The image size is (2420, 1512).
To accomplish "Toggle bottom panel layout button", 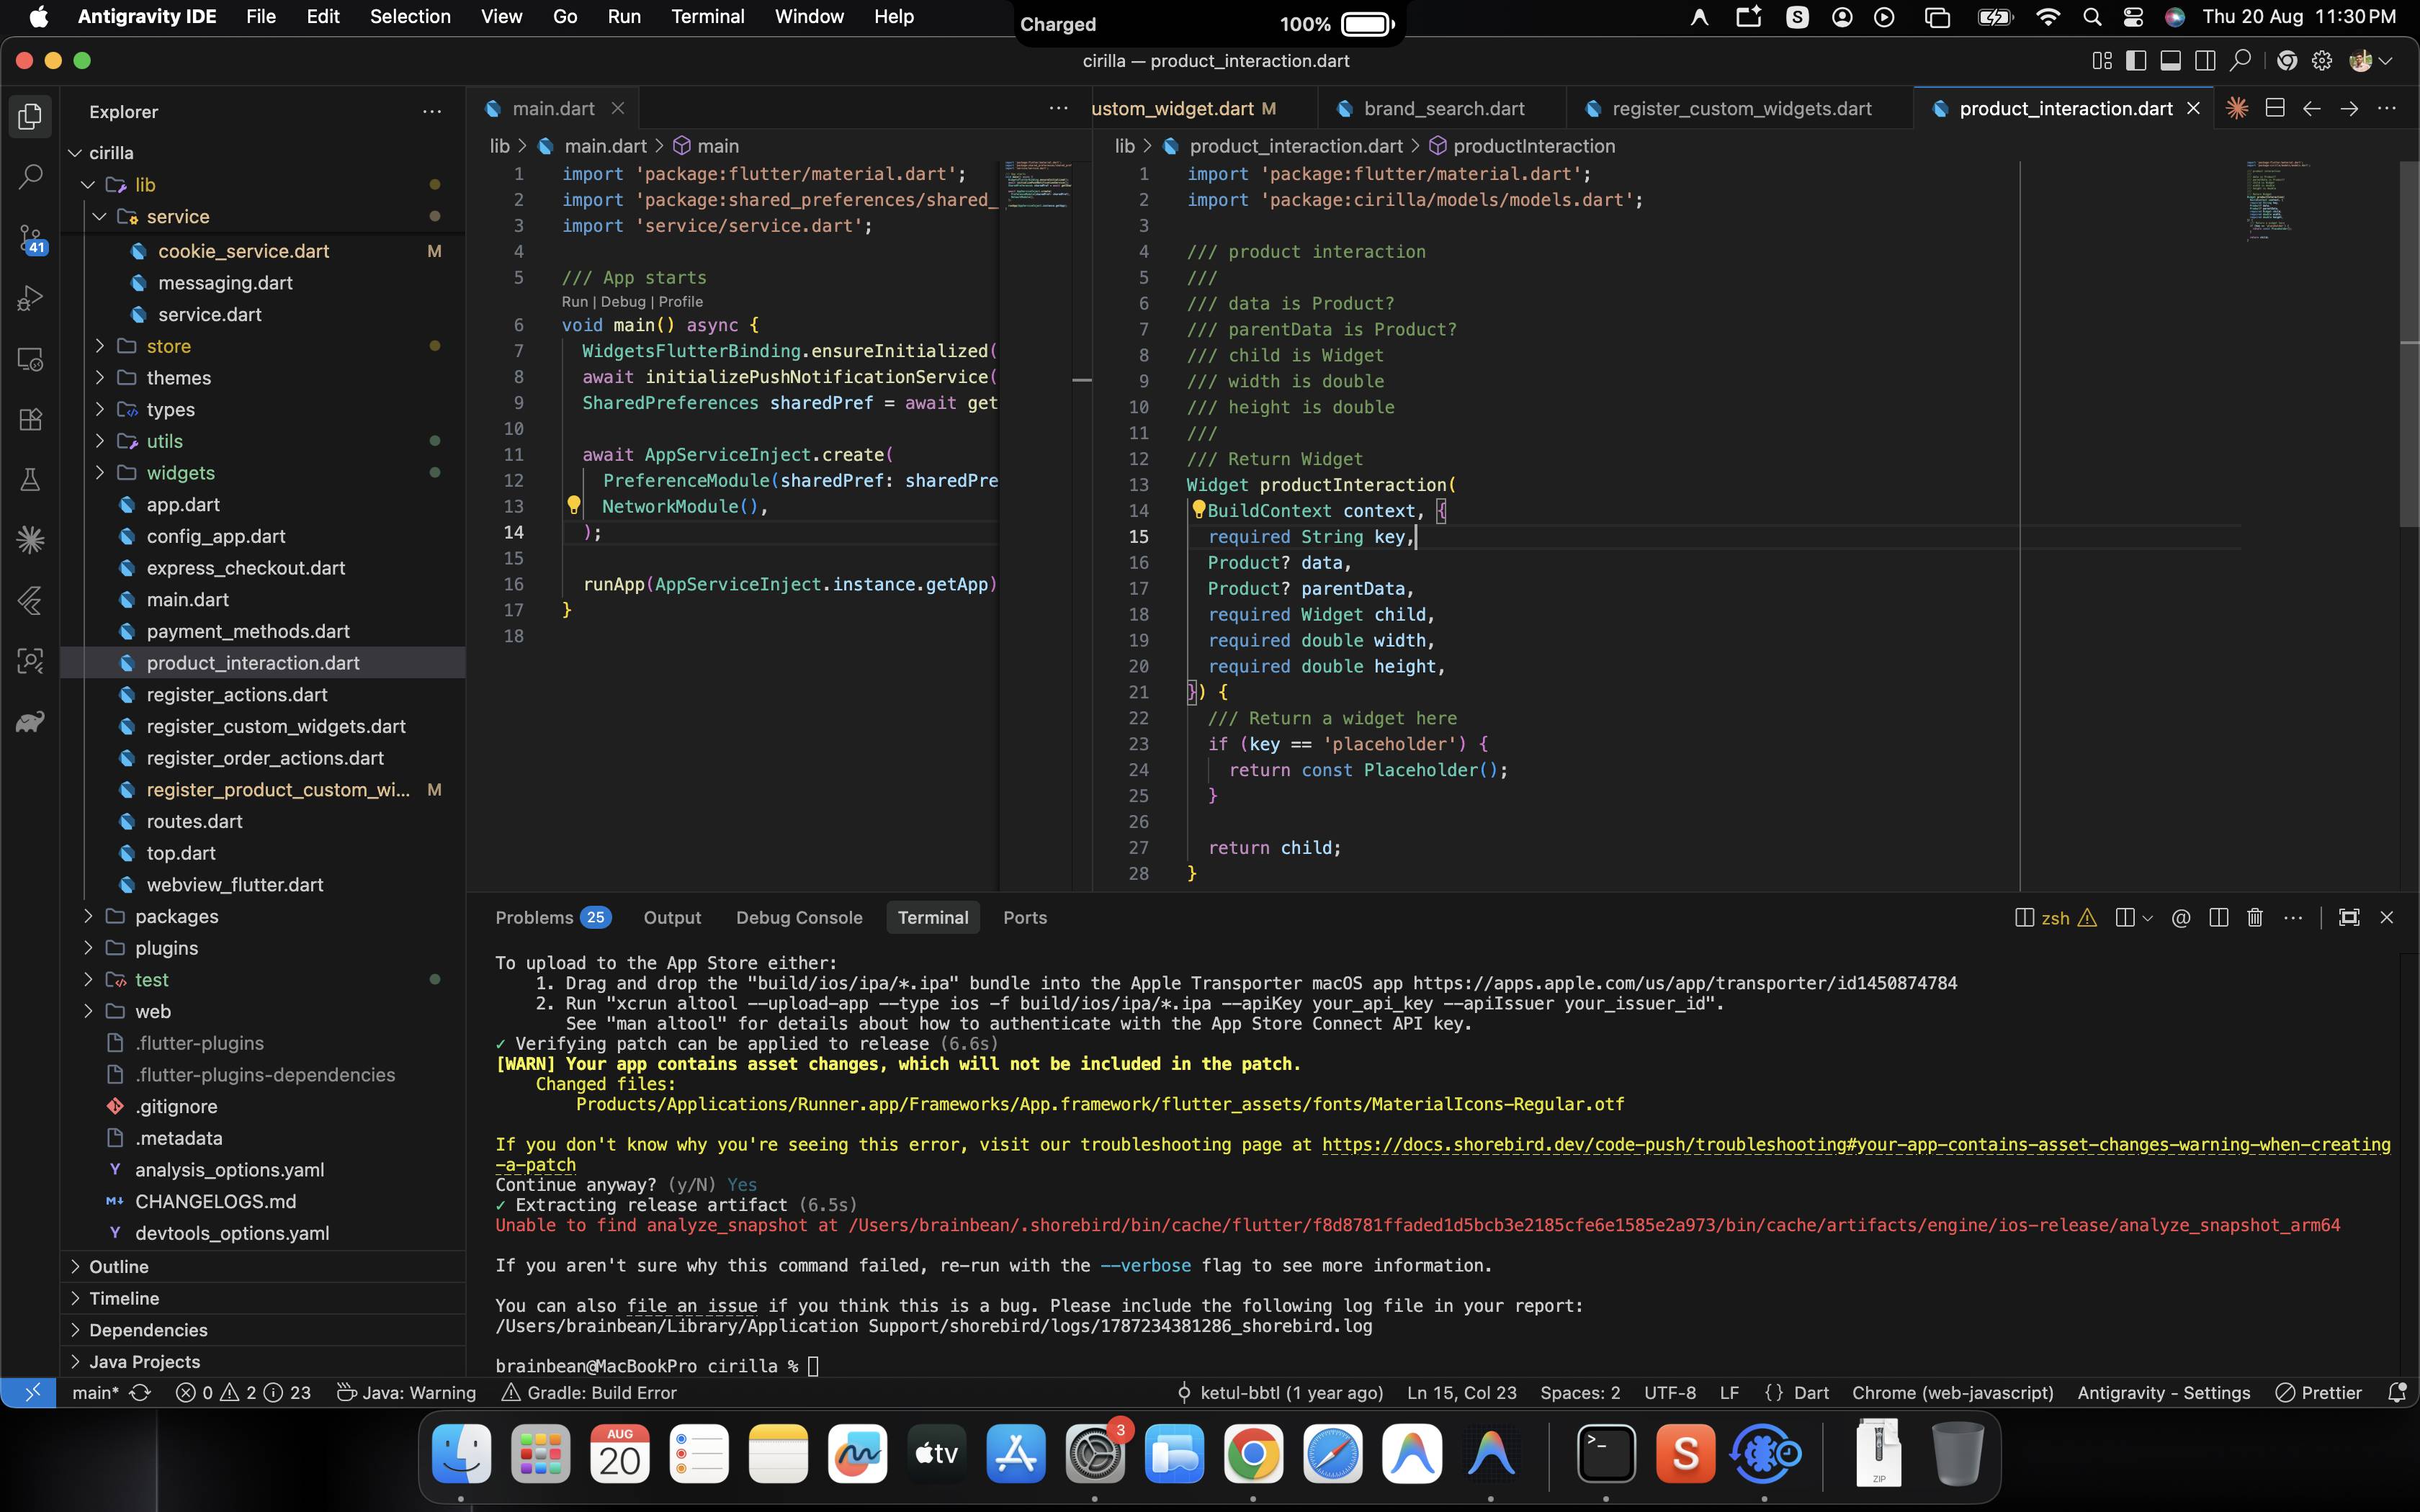I will click(x=2170, y=61).
